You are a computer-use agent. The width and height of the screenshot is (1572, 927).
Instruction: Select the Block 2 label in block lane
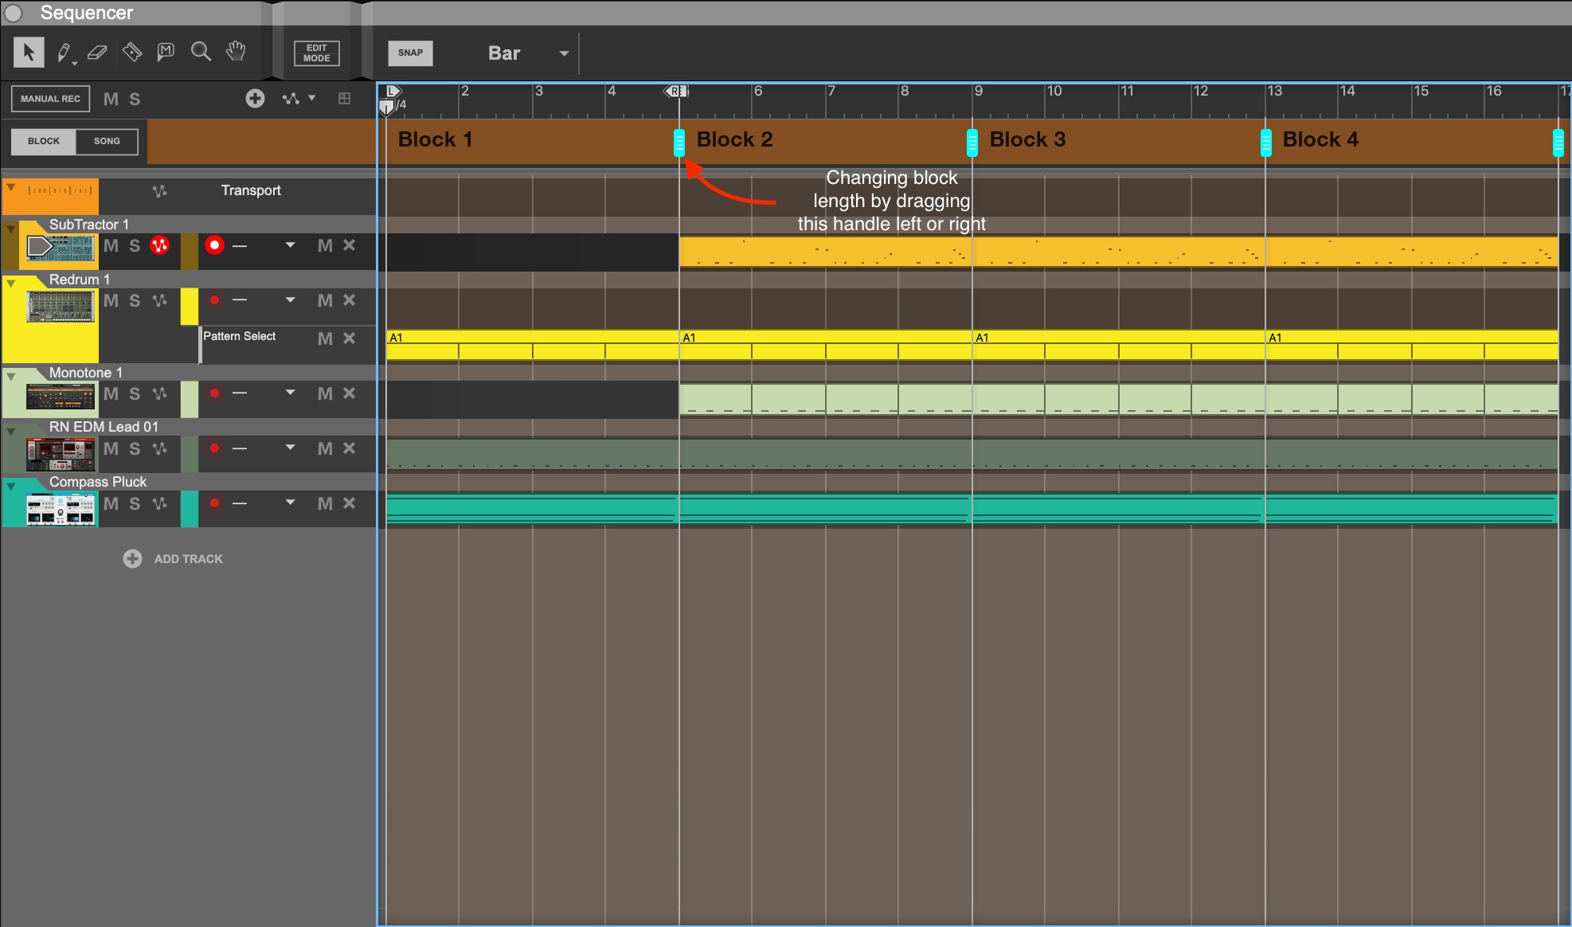click(734, 139)
